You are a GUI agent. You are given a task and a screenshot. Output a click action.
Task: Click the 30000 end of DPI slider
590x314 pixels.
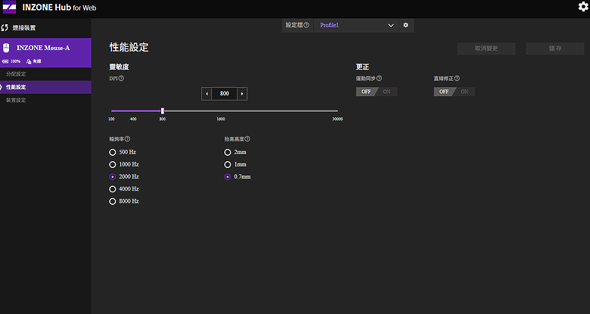[x=337, y=119]
